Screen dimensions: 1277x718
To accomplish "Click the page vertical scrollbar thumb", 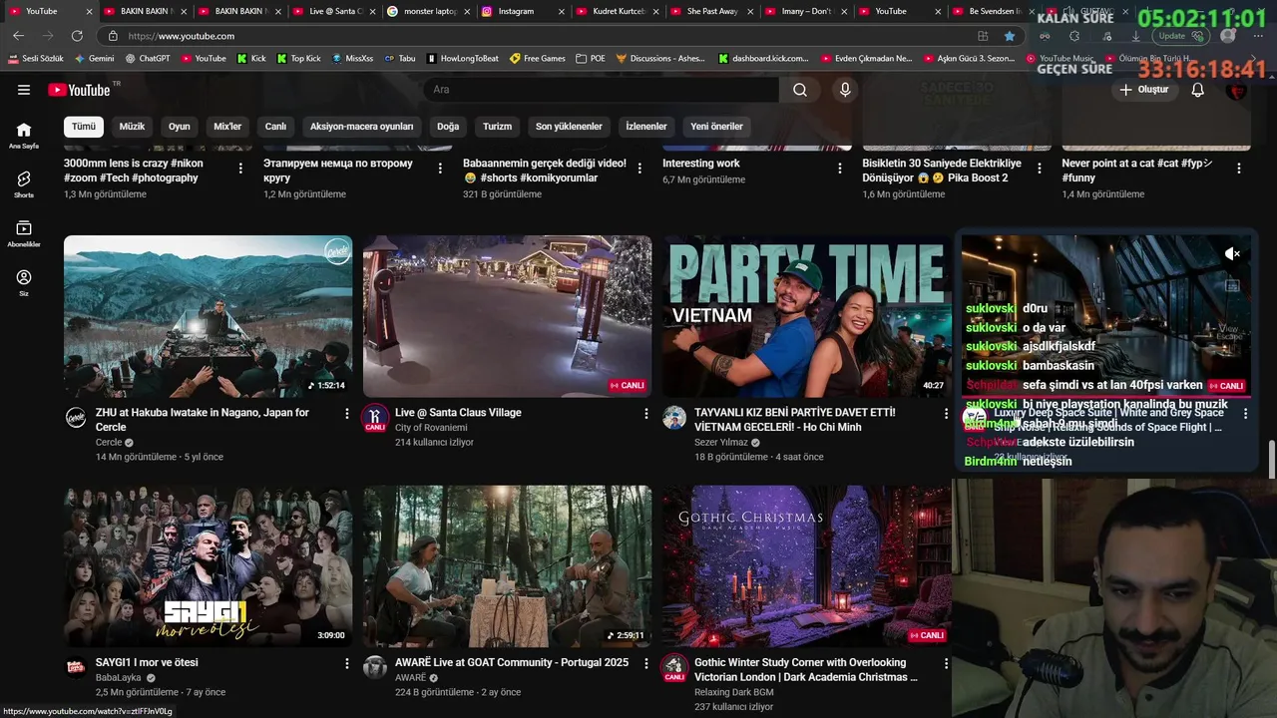I will coord(1271,460).
